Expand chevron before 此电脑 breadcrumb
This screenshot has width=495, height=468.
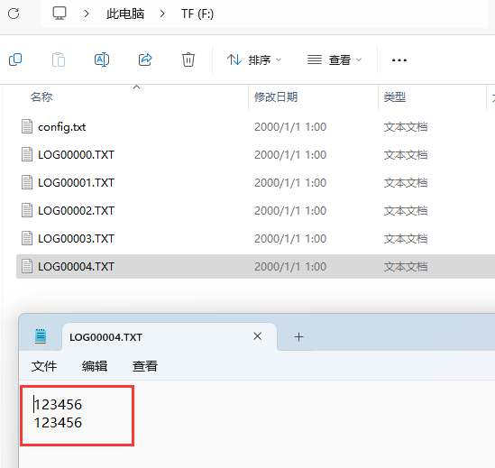tap(87, 14)
